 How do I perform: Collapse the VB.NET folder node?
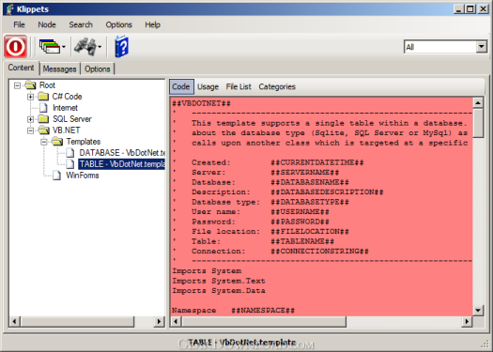[x=30, y=130]
